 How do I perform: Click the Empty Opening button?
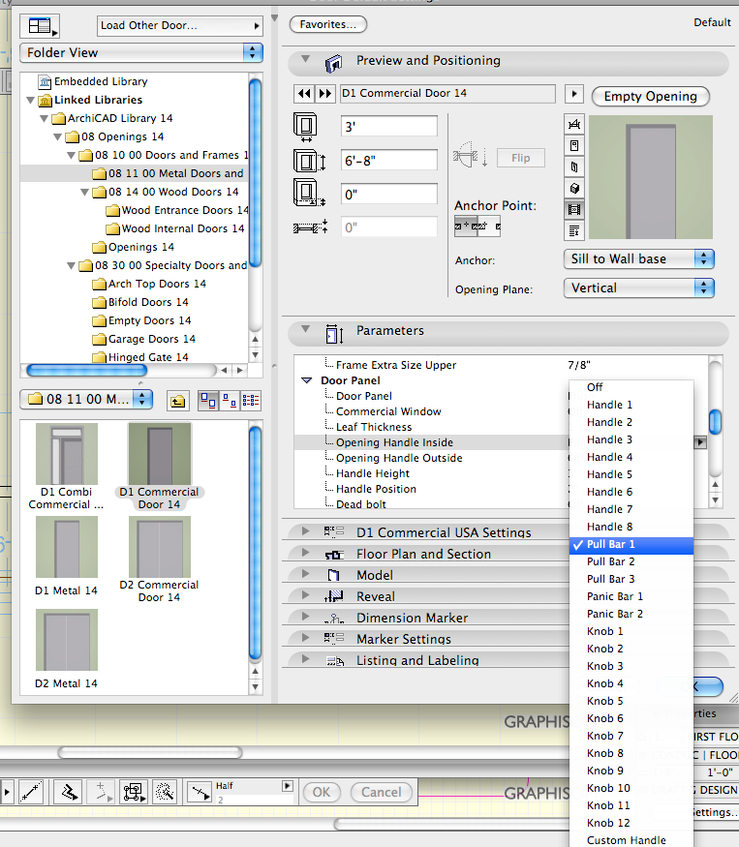(650, 96)
